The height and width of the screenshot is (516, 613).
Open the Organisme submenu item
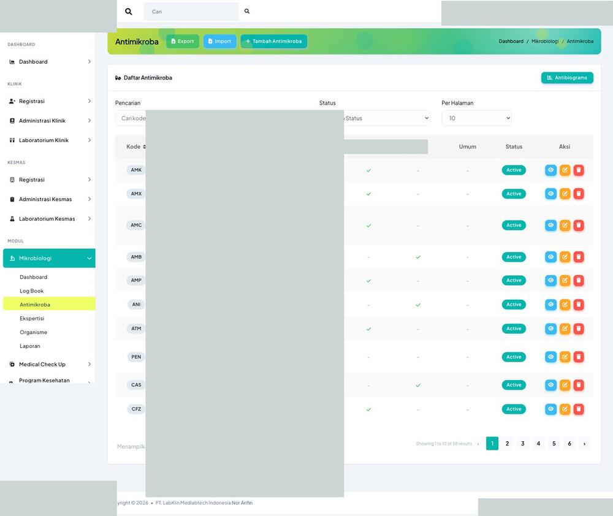click(34, 332)
